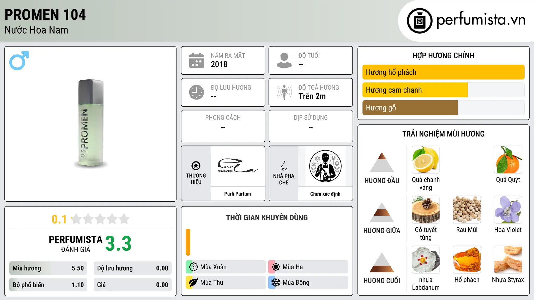Viewport: 534px width, 300px height.
Task: Select the Mùa Xuân season label
Action: pos(213,267)
